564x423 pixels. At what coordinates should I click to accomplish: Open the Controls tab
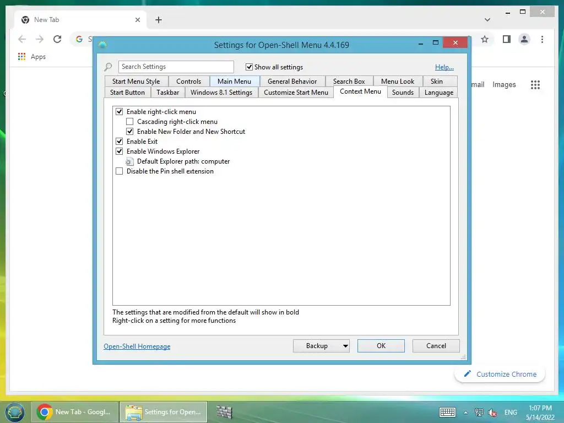pyautogui.click(x=188, y=82)
